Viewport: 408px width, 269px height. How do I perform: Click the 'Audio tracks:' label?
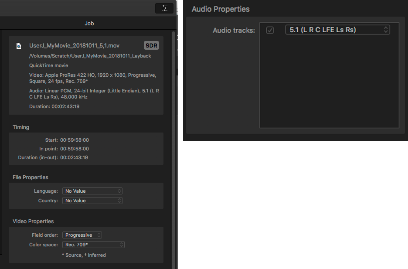[x=234, y=31]
